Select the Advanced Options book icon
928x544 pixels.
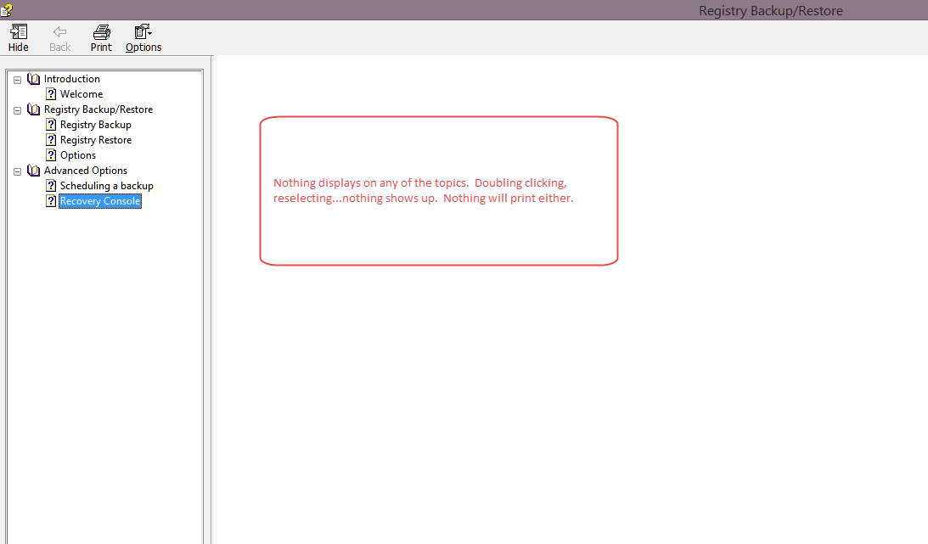[33, 171]
